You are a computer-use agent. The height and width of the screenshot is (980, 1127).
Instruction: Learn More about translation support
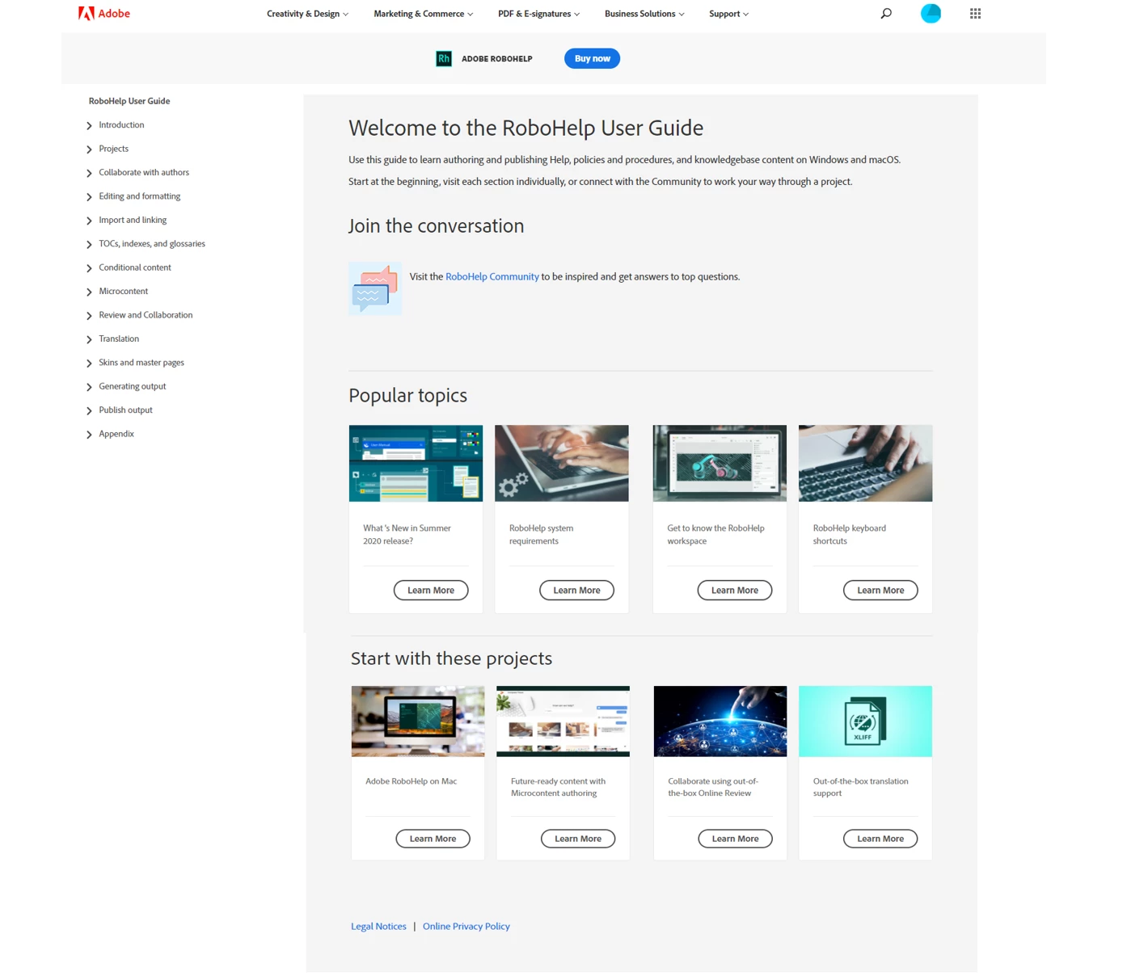point(880,839)
